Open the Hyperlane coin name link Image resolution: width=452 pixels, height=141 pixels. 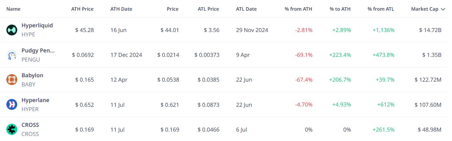click(35, 100)
